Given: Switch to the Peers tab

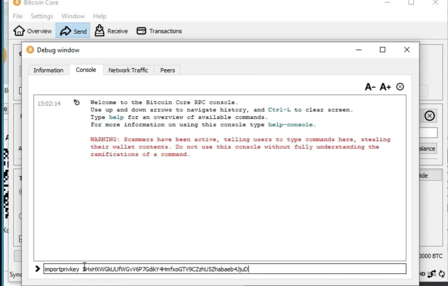Looking at the screenshot, I should 167,70.
